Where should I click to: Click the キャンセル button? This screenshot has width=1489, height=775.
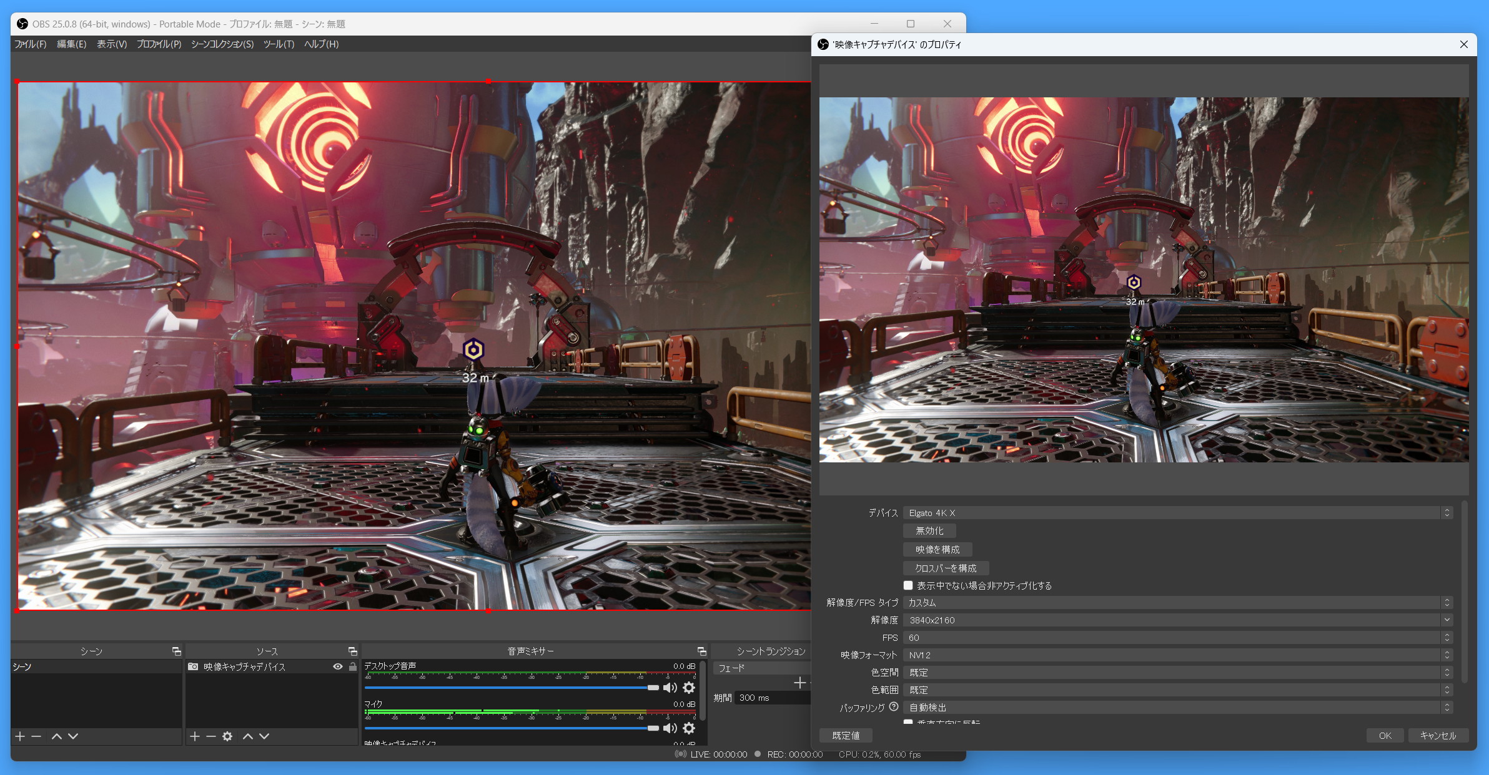pyautogui.click(x=1438, y=736)
